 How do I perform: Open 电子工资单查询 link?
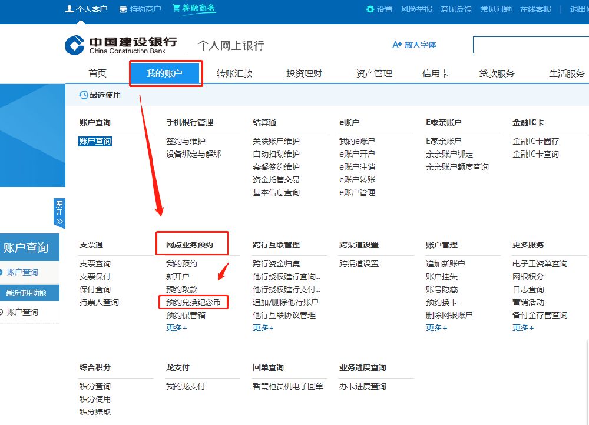point(540,264)
